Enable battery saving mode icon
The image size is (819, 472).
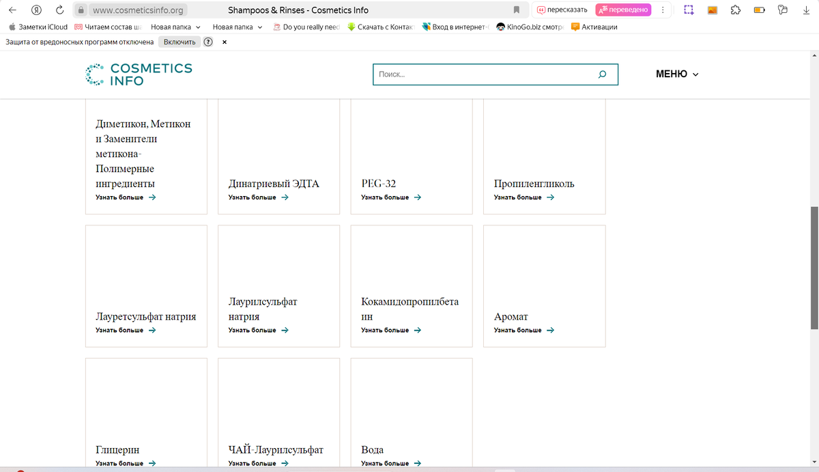click(759, 9)
